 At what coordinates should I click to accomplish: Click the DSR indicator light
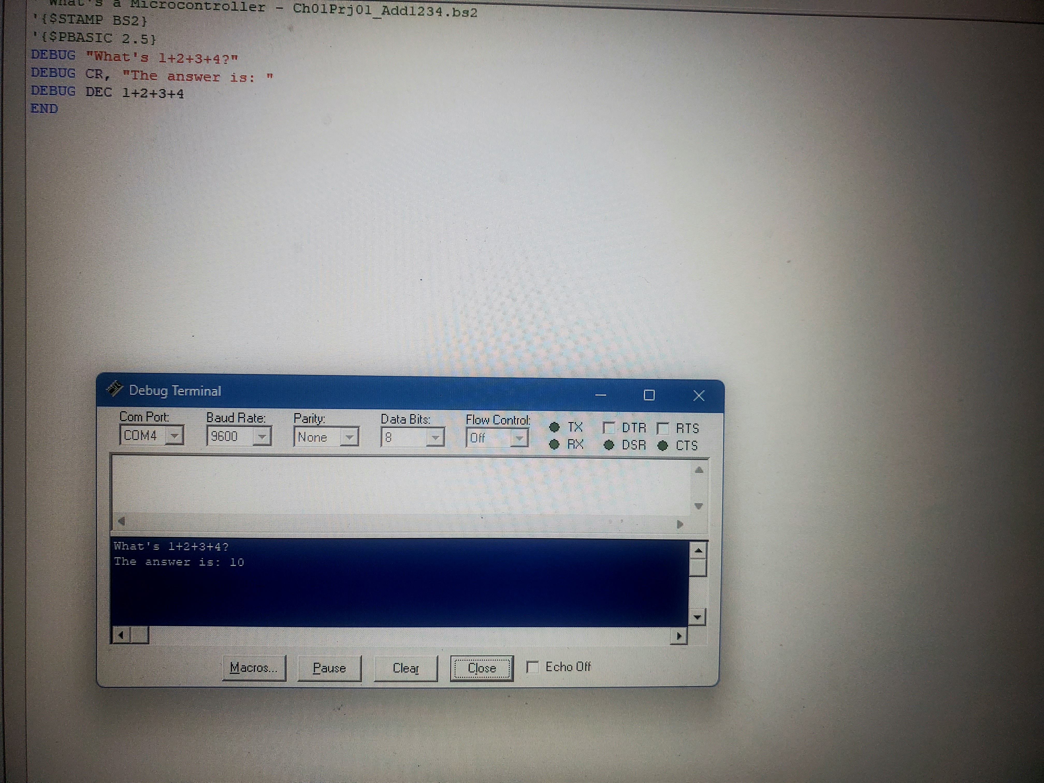(x=609, y=445)
